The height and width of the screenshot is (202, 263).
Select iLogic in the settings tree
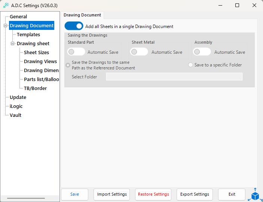click(16, 106)
